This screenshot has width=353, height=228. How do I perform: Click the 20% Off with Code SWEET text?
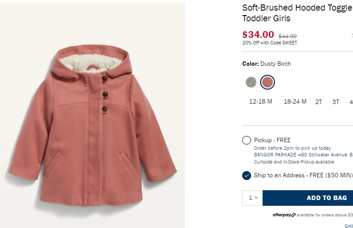[x=269, y=43]
